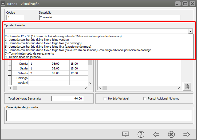Open help with the question mark icon
Image resolution: width=197 pixels, height=140 pixels.
(141, 134)
